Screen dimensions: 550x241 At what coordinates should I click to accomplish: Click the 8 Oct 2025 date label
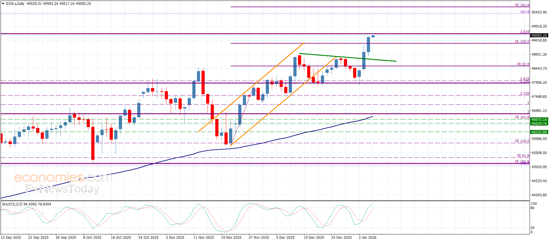pos(92,237)
